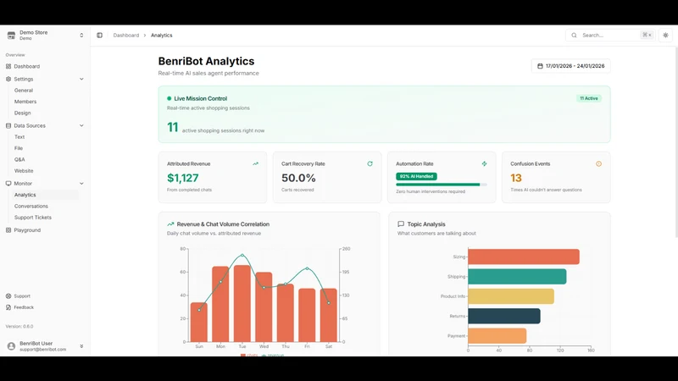This screenshot has width=678, height=381.
Task: Open Conversations page
Action: click(31, 206)
